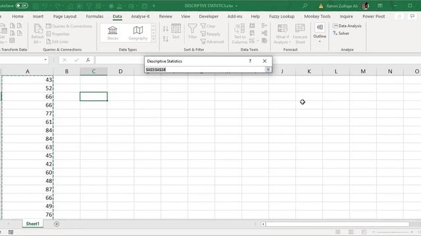Click the zoom slider in status bar
Viewport: 421px width, 236px height.
[x=393, y=232]
